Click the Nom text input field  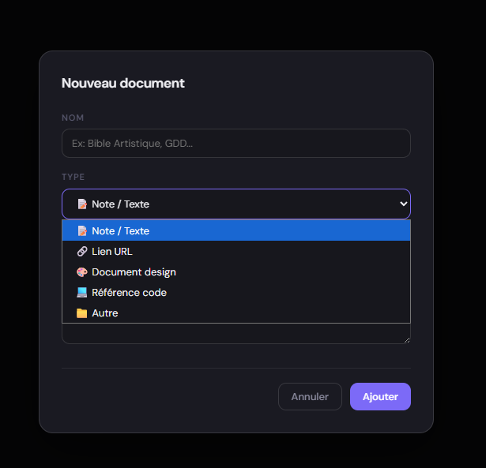click(x=236, y=144)
